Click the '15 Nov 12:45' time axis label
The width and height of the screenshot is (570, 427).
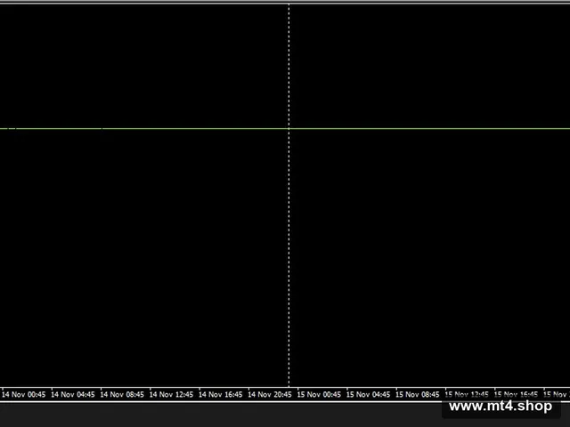(x=467, y=394)
